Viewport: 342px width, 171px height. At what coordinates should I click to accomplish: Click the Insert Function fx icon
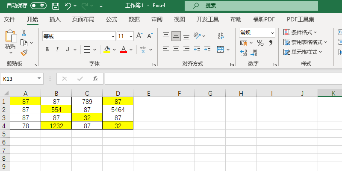point(95,79)
